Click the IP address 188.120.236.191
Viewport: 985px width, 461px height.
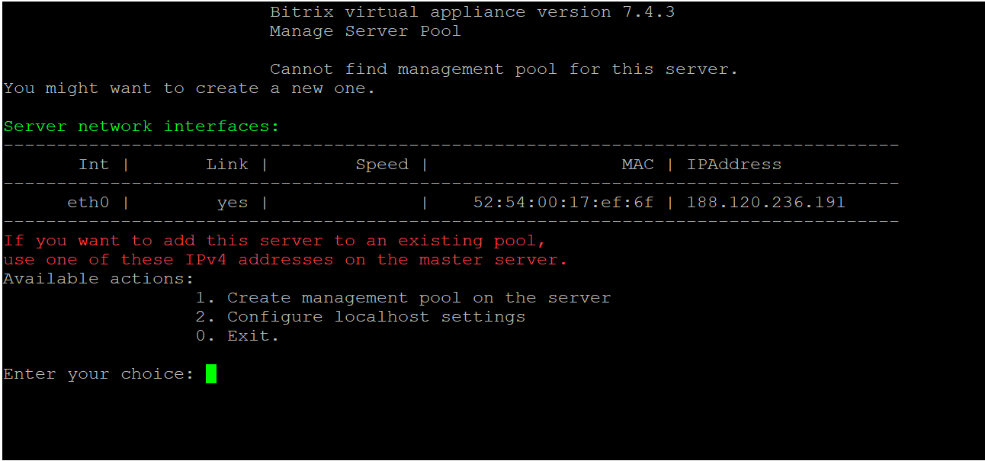click(766, 203)
